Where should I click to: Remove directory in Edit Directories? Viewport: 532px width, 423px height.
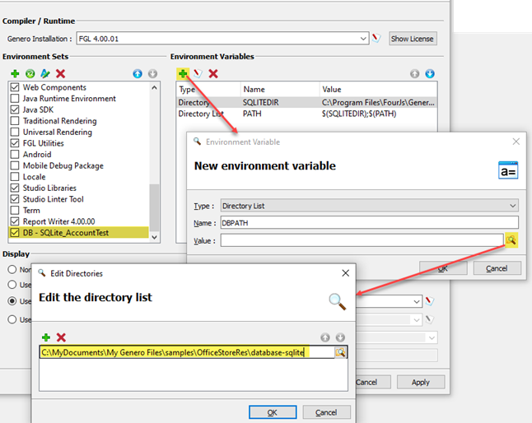pyautogui.click(x=61, y=337)
